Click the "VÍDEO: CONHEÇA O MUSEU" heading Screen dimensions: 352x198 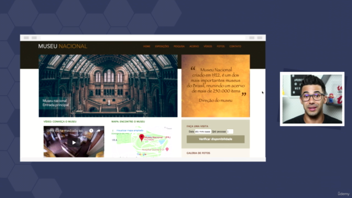click(60, 122)
